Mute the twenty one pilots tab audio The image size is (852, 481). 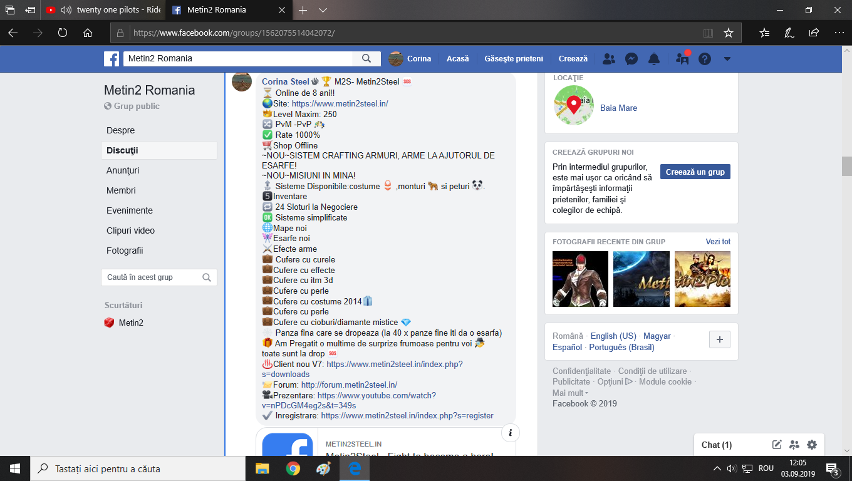tap(66, 10)
